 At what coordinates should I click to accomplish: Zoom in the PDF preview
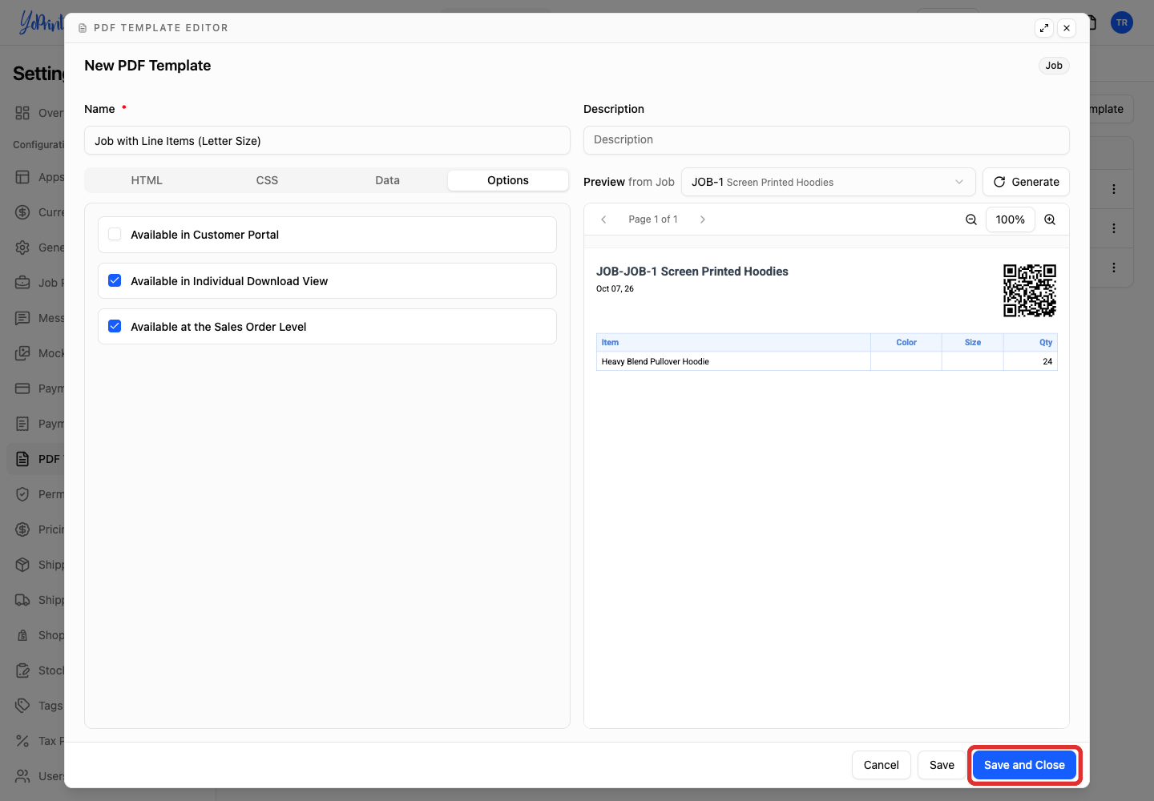(x=1050, y=219)
